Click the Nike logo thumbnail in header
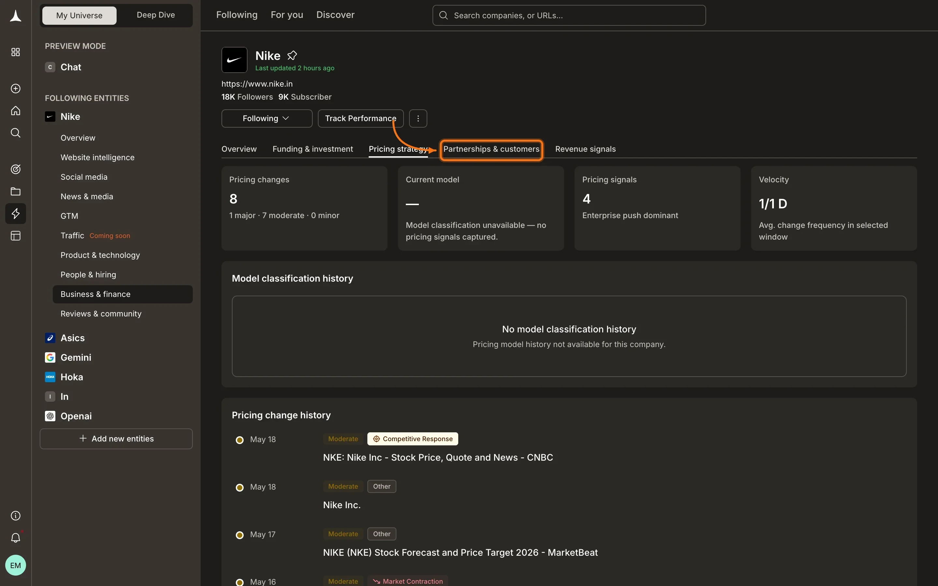 234,60
